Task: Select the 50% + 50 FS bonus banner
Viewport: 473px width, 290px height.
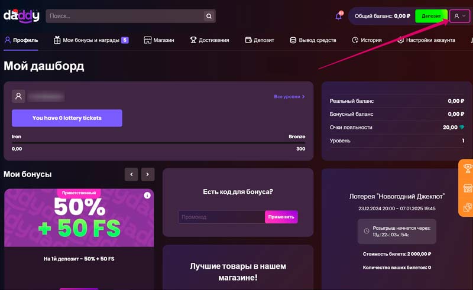Action: tap(79, 218)
